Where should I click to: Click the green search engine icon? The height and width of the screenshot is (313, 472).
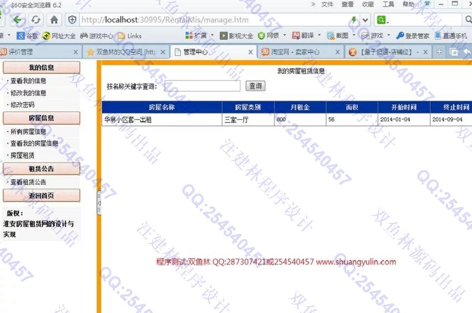click(383, 20)
